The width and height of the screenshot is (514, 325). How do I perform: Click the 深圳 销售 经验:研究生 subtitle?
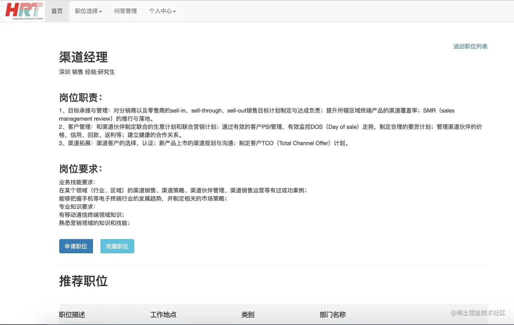click(x=87, y=72)
